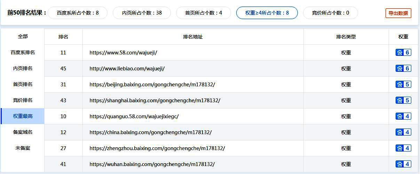Open quanguo.58.com/wajuejixiegc/ link

click(x=134, y=116)
